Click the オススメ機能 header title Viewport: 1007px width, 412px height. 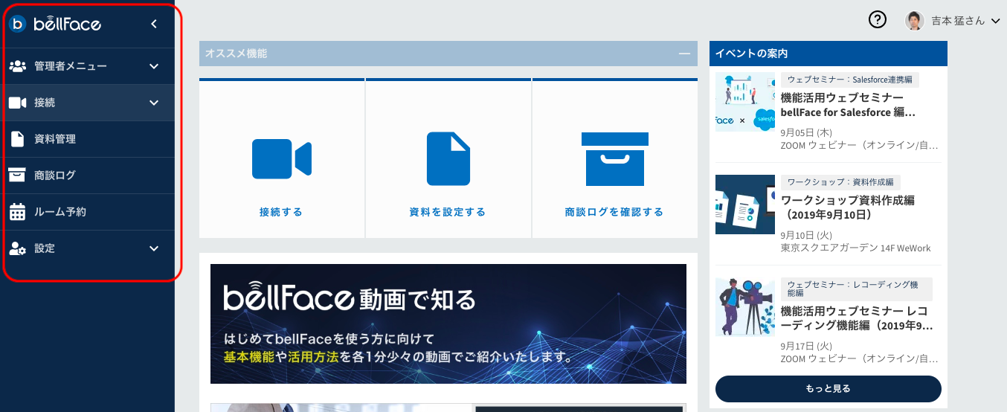[x=236, y=54]
